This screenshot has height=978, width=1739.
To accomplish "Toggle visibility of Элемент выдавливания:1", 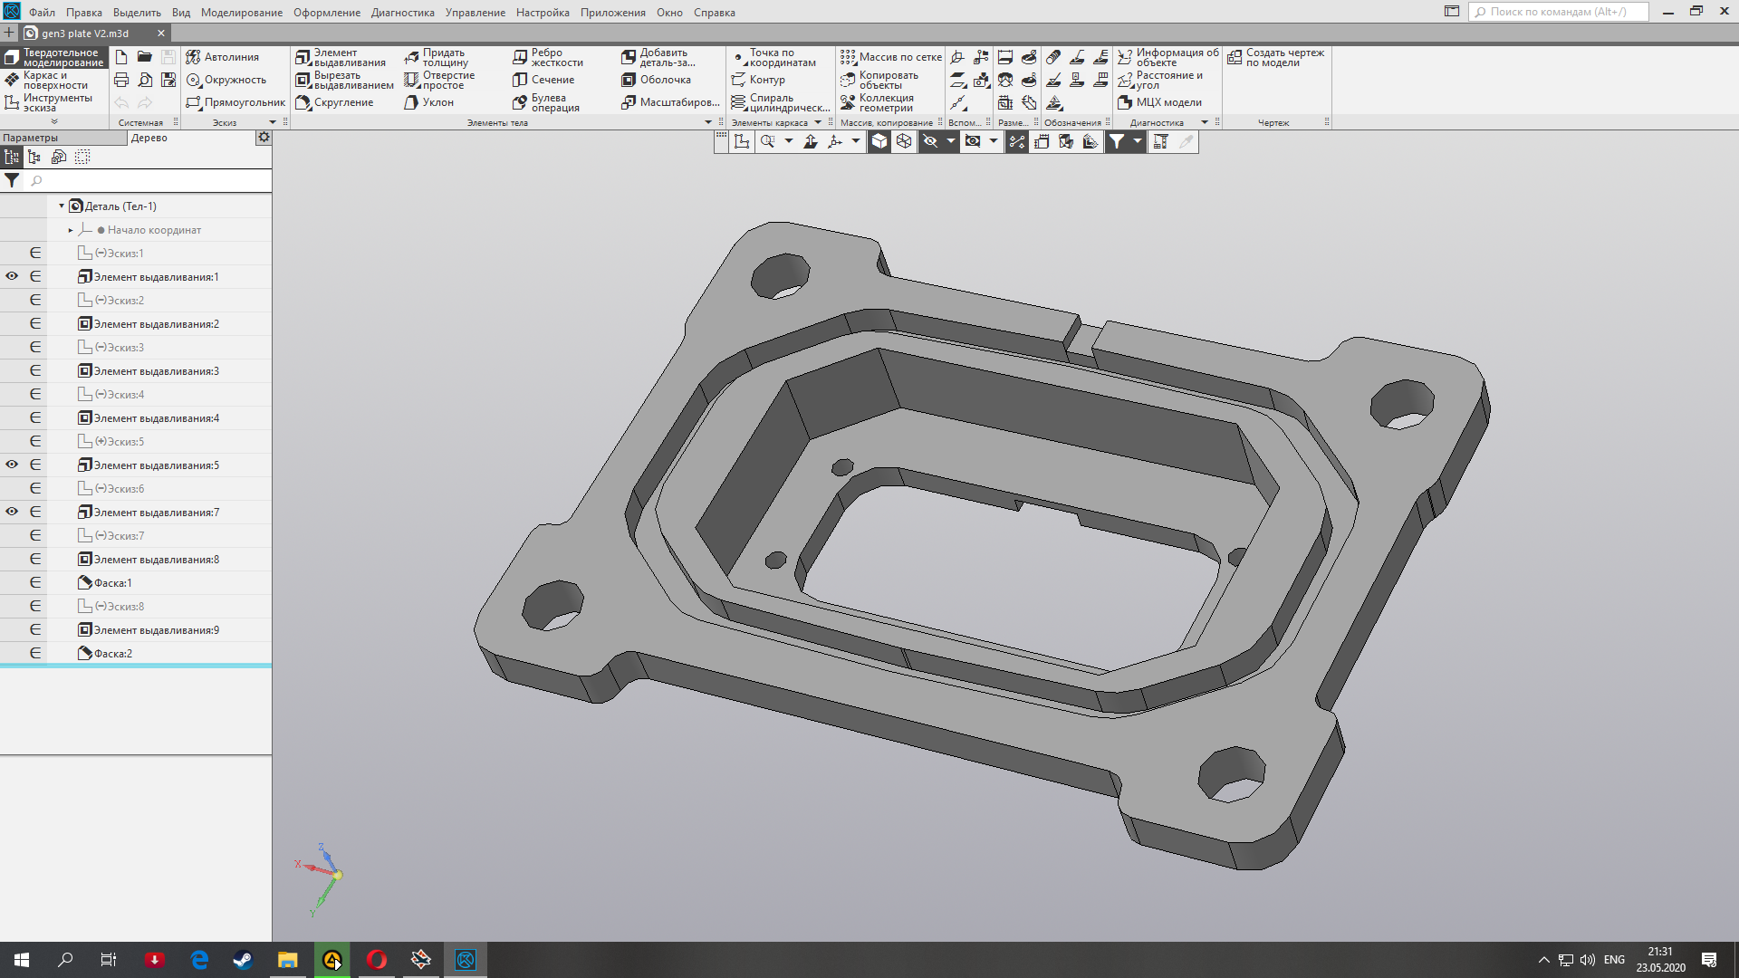I will pos(12,276).
